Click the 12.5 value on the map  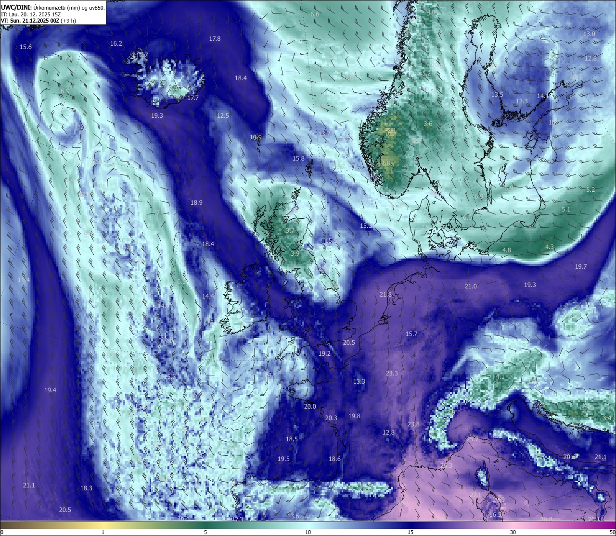[223, 116]
